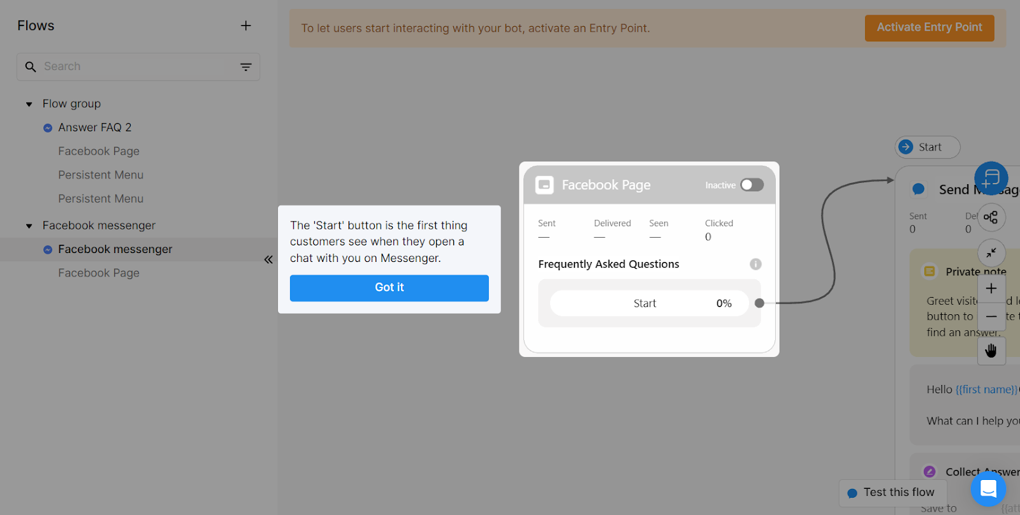Screen dimensions: 1020x515
Task: Select the first Persistent Menu item
Action: tap(101, 175)
